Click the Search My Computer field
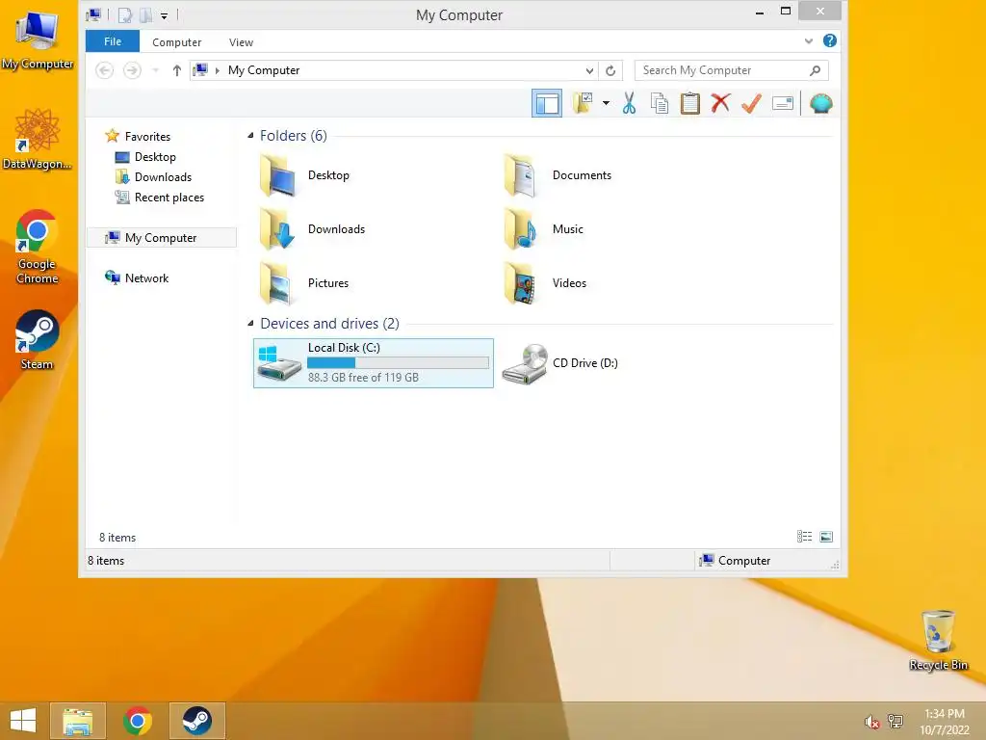Image resolution: width=986 pixels, height=740 pixels. coord(731,70)
